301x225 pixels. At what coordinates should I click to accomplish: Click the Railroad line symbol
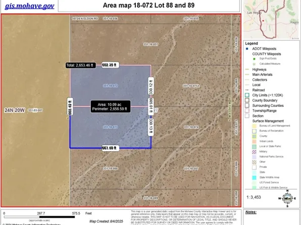247,90
